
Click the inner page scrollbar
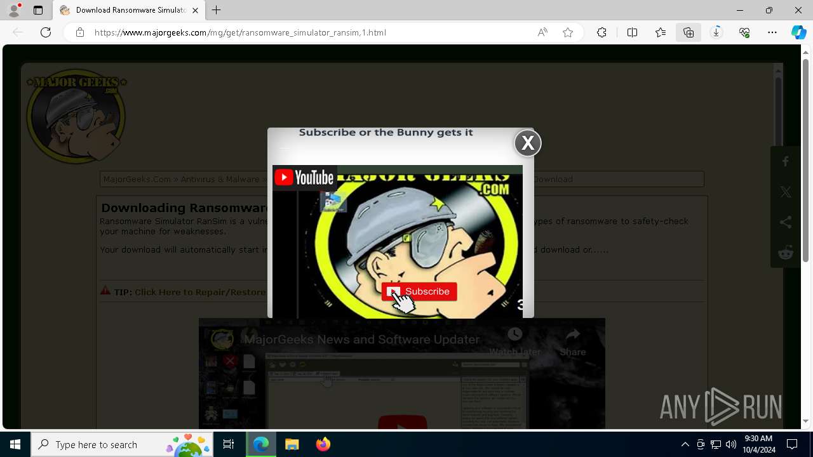pos(778,114)
